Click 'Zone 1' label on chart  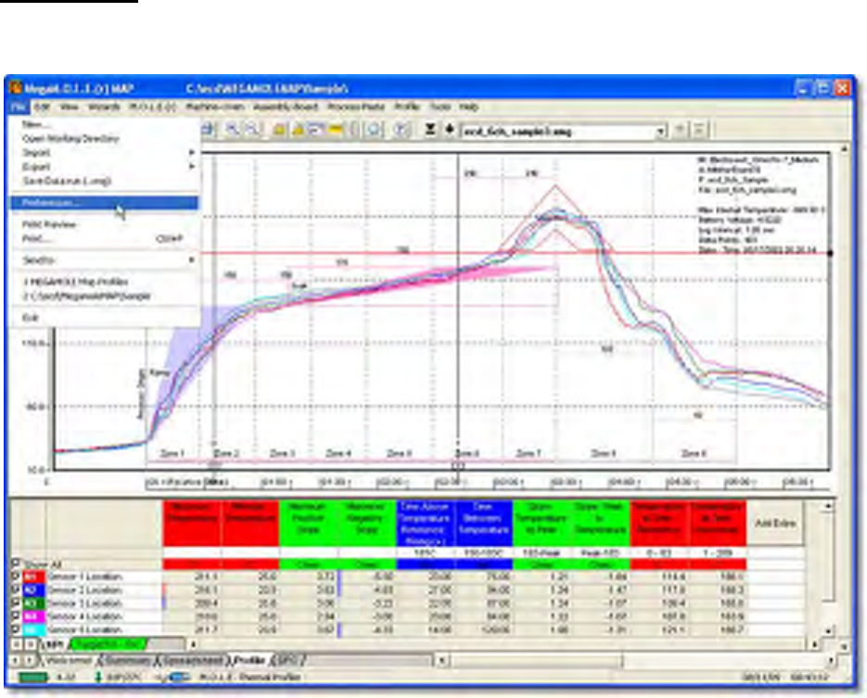[172, 453]
